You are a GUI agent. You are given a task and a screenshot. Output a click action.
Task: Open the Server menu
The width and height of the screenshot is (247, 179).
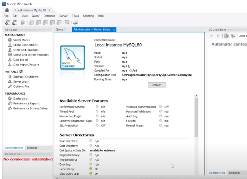64,16
